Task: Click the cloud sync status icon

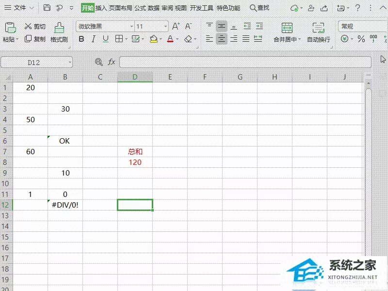Action: point(294,8)
